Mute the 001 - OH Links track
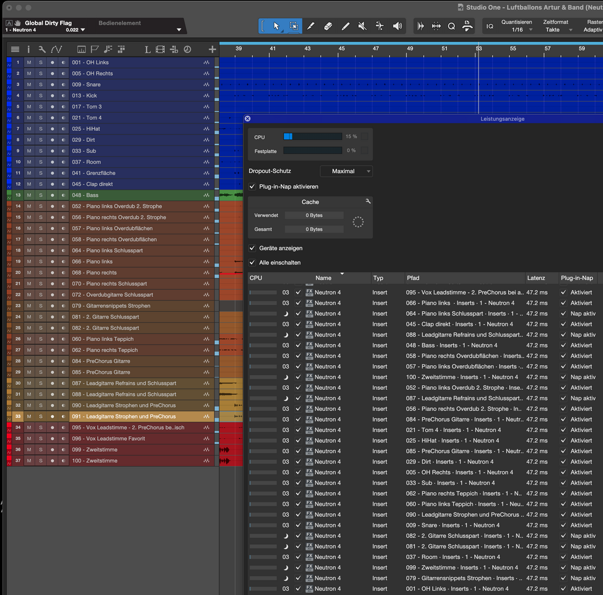This screenshot has height=595, width=603. [x=29, y=63]
